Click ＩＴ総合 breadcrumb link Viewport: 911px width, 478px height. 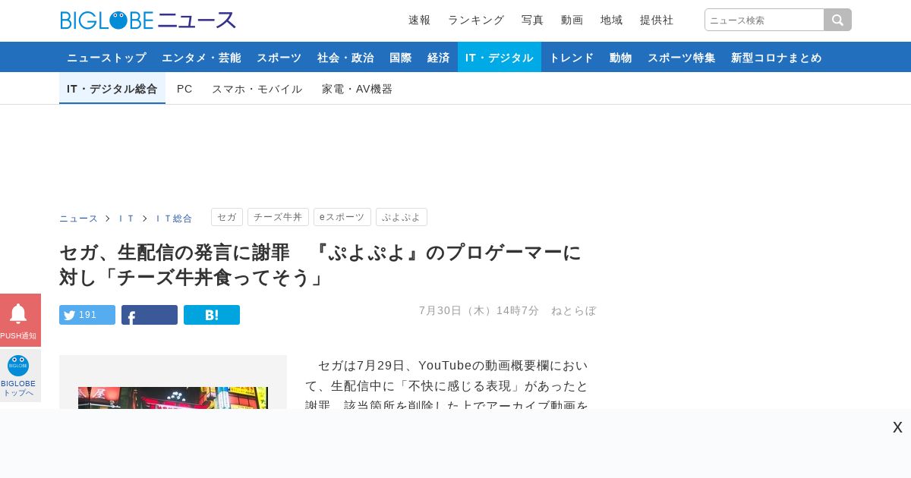pos(174,218)
